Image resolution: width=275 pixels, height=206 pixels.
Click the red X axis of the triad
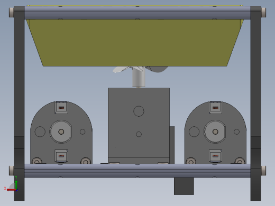pyautogui.click(x=11, y=190)
